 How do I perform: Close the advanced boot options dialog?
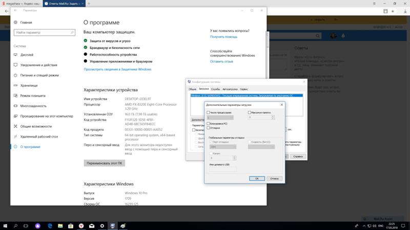(281, 105)
